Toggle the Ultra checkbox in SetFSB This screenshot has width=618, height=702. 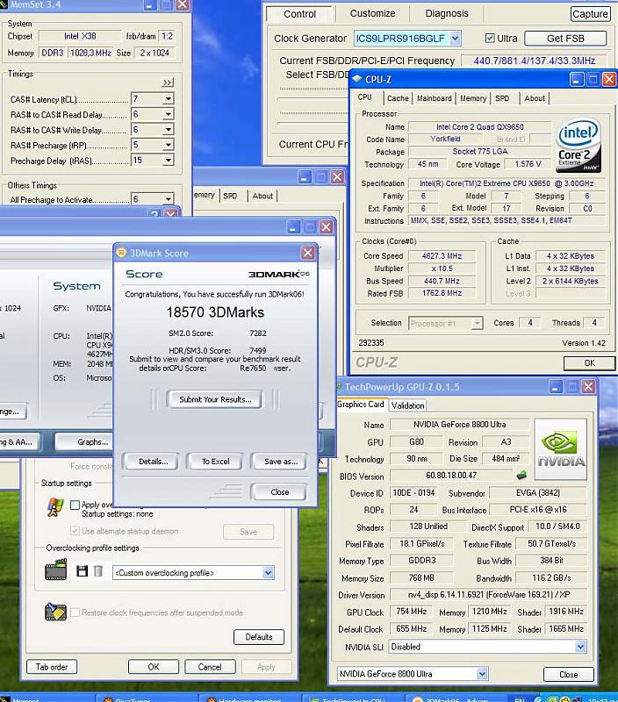[490, 38]
